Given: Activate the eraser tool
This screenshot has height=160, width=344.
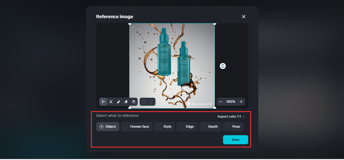Looking at the screenshot, I should pos(126,102).
